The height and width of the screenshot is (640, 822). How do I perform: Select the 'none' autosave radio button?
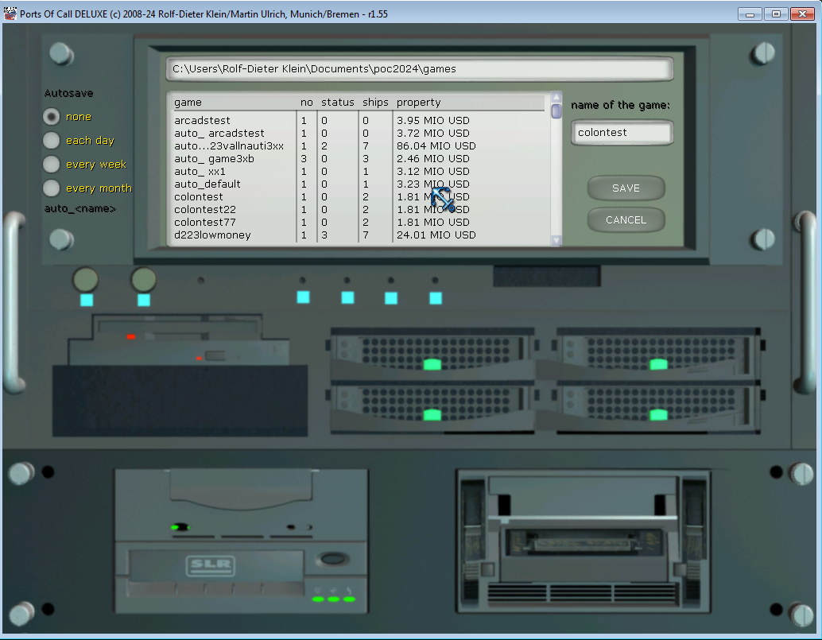click(x=52, y=116)
